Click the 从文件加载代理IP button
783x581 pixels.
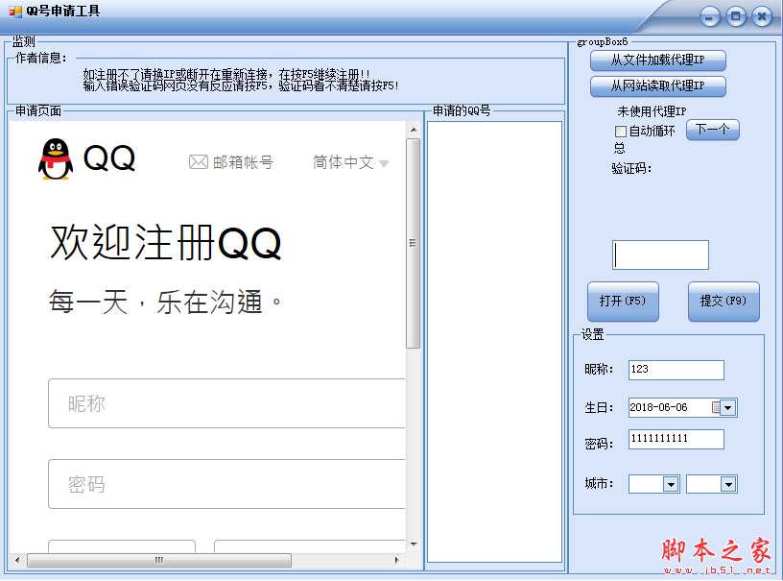pos(657,61)
